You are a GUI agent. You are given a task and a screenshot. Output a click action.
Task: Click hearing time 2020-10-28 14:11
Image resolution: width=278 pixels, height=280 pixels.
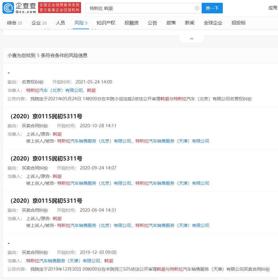pyautogui.click(x=98, y=126)
